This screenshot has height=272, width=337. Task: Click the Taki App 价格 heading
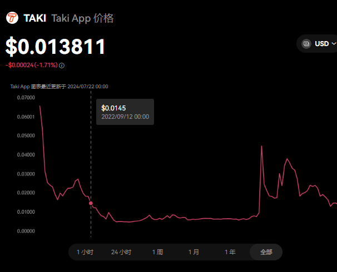[x=82, y=18]
